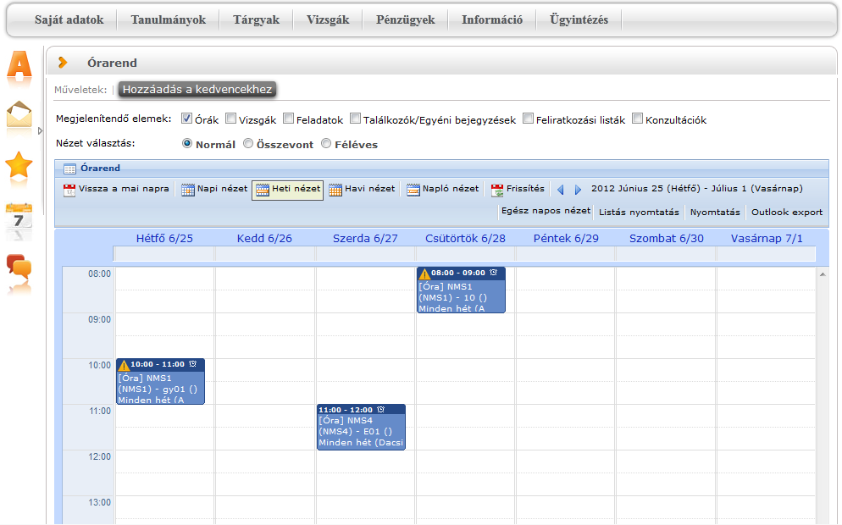Expand the sidebar with the small arrow

click(x=41, y=130)
